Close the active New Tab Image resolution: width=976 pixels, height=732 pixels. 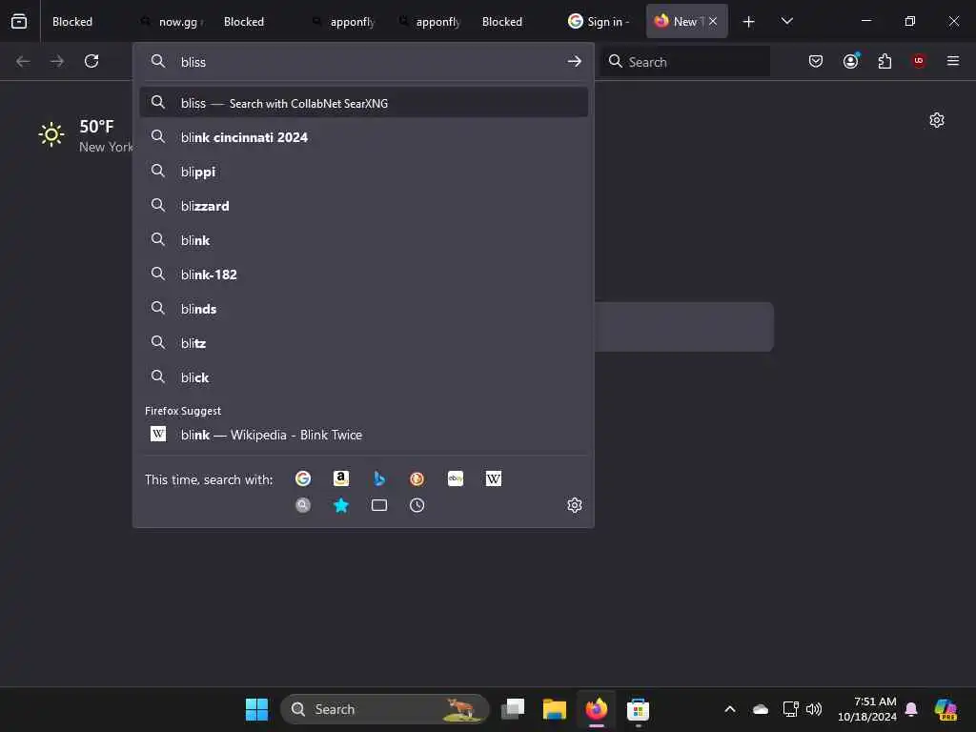click(713, 21)
